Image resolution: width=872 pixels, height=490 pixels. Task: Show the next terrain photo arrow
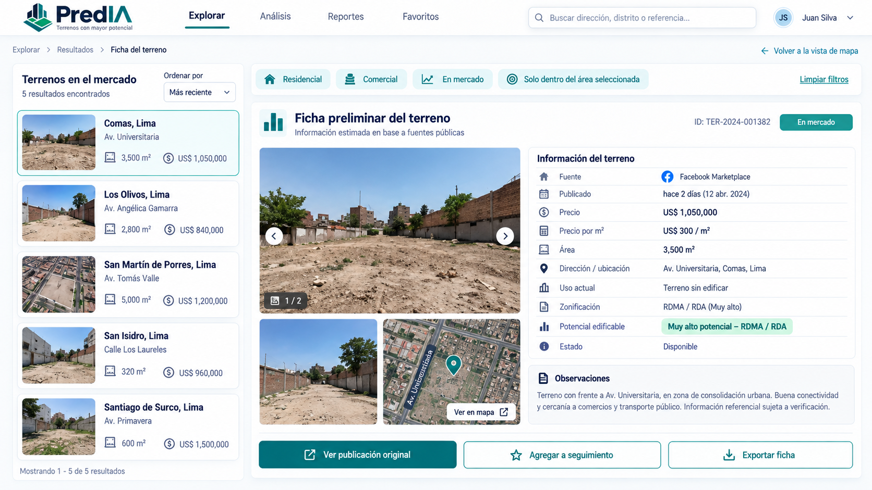pyautogui.click(x=505, y=236)
